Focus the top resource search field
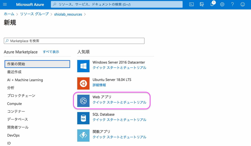 click(x=117, y=4)
